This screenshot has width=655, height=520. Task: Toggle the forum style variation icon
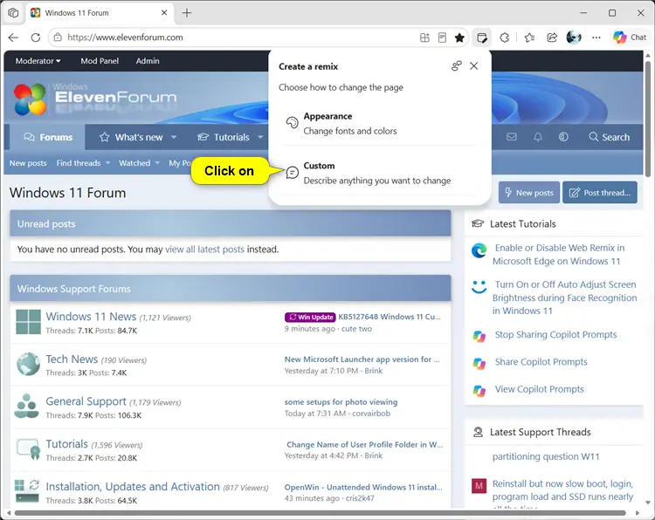[563, 137]
